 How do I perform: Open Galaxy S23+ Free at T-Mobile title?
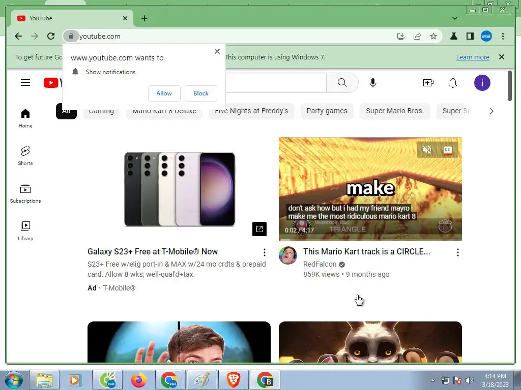pyautogui.click(x=153, y=251)
